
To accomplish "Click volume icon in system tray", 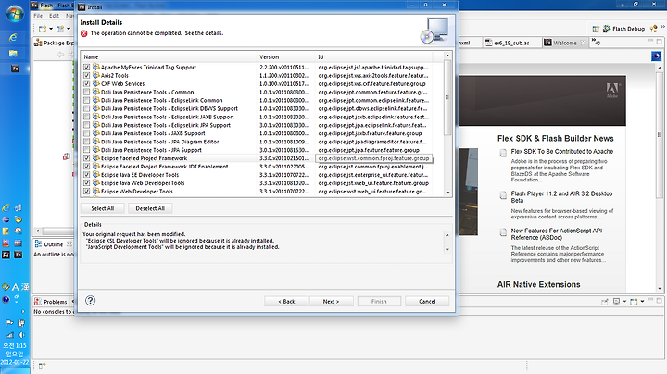I will point(21,335).
